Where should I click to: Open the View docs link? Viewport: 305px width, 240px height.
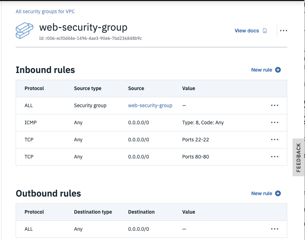[x=247, y=31]
